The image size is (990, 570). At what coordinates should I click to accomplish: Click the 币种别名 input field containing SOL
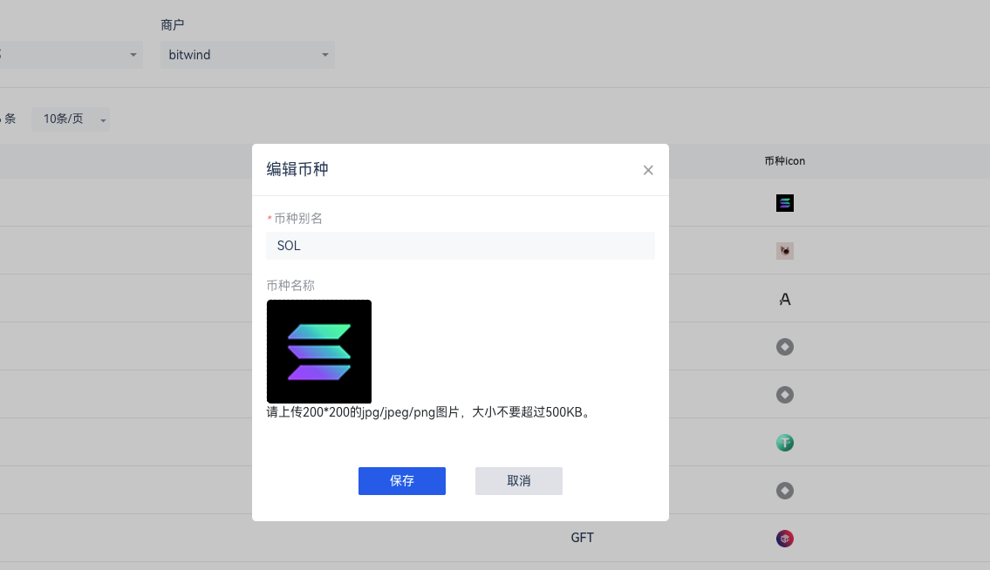461,246
